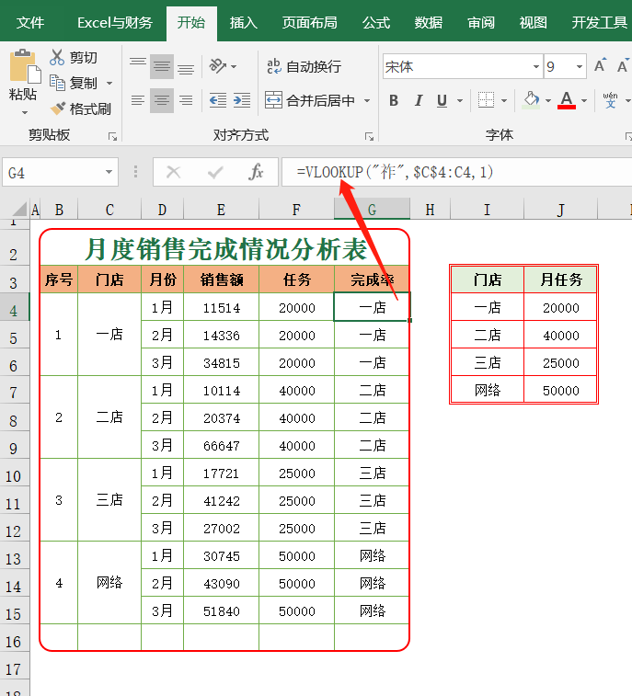Open Clipboard pane dialog launcher
Viewport: 632px width, 696px height.
(113, 137)
